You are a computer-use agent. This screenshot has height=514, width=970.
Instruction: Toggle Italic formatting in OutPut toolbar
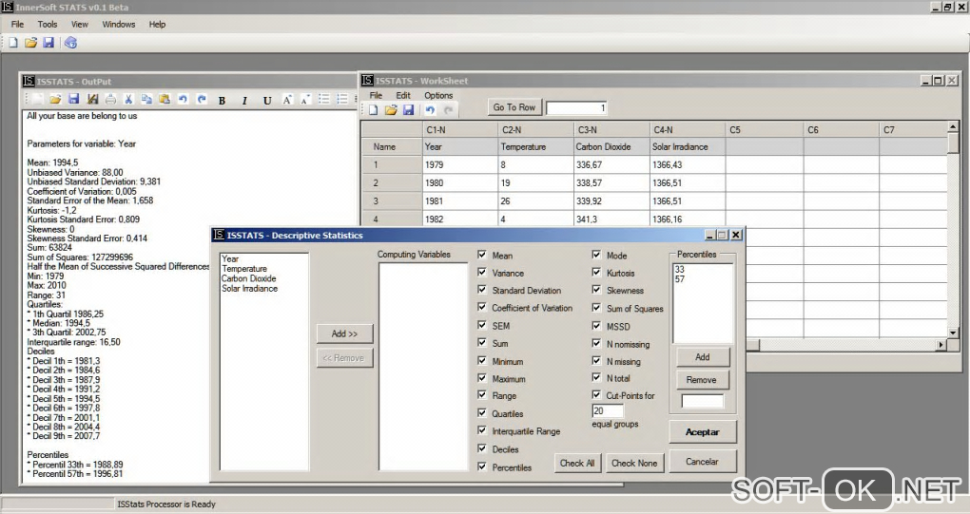[x=244, y=100]
